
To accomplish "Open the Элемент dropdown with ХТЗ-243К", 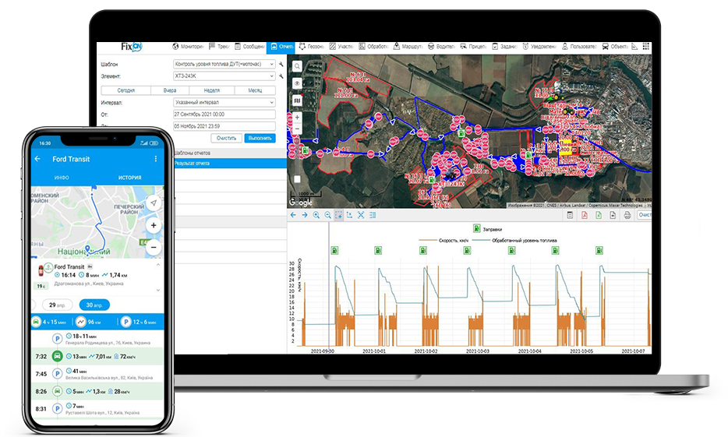I will [222, 76].
